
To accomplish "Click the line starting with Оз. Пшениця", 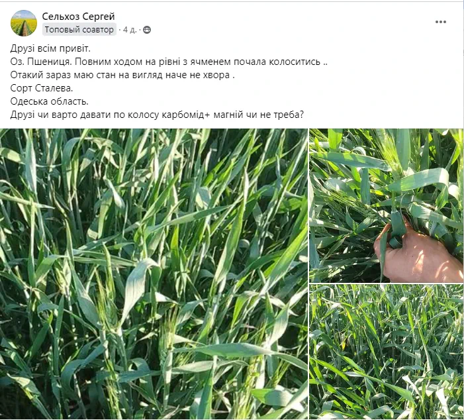I will (x=169, y=62).
